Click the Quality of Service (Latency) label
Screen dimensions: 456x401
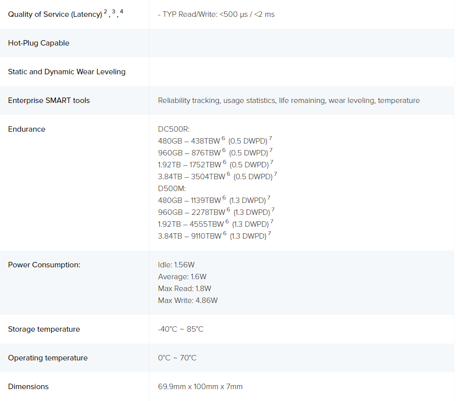tap(55, 14)
